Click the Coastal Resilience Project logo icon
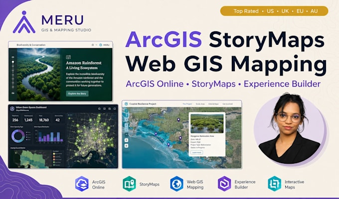Screen dimensions: 339x199 (x=126, y=104)
